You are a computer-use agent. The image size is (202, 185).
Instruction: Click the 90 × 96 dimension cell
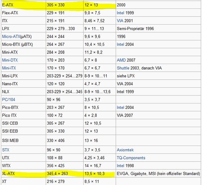coord(65,99)
